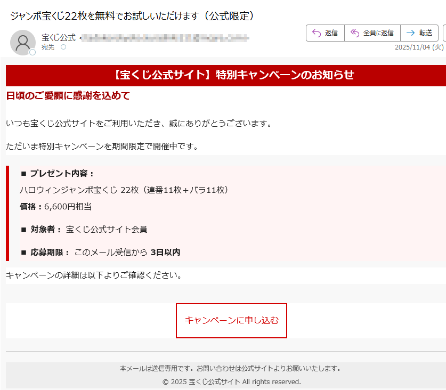Open the partially visible button beside 転送
This screenshot has width=446, height=390.
pos(444,33)
